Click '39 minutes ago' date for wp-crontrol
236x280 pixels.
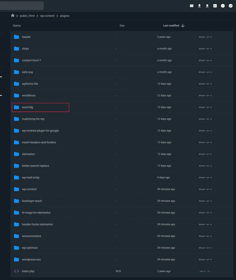[x=166, y=189]
